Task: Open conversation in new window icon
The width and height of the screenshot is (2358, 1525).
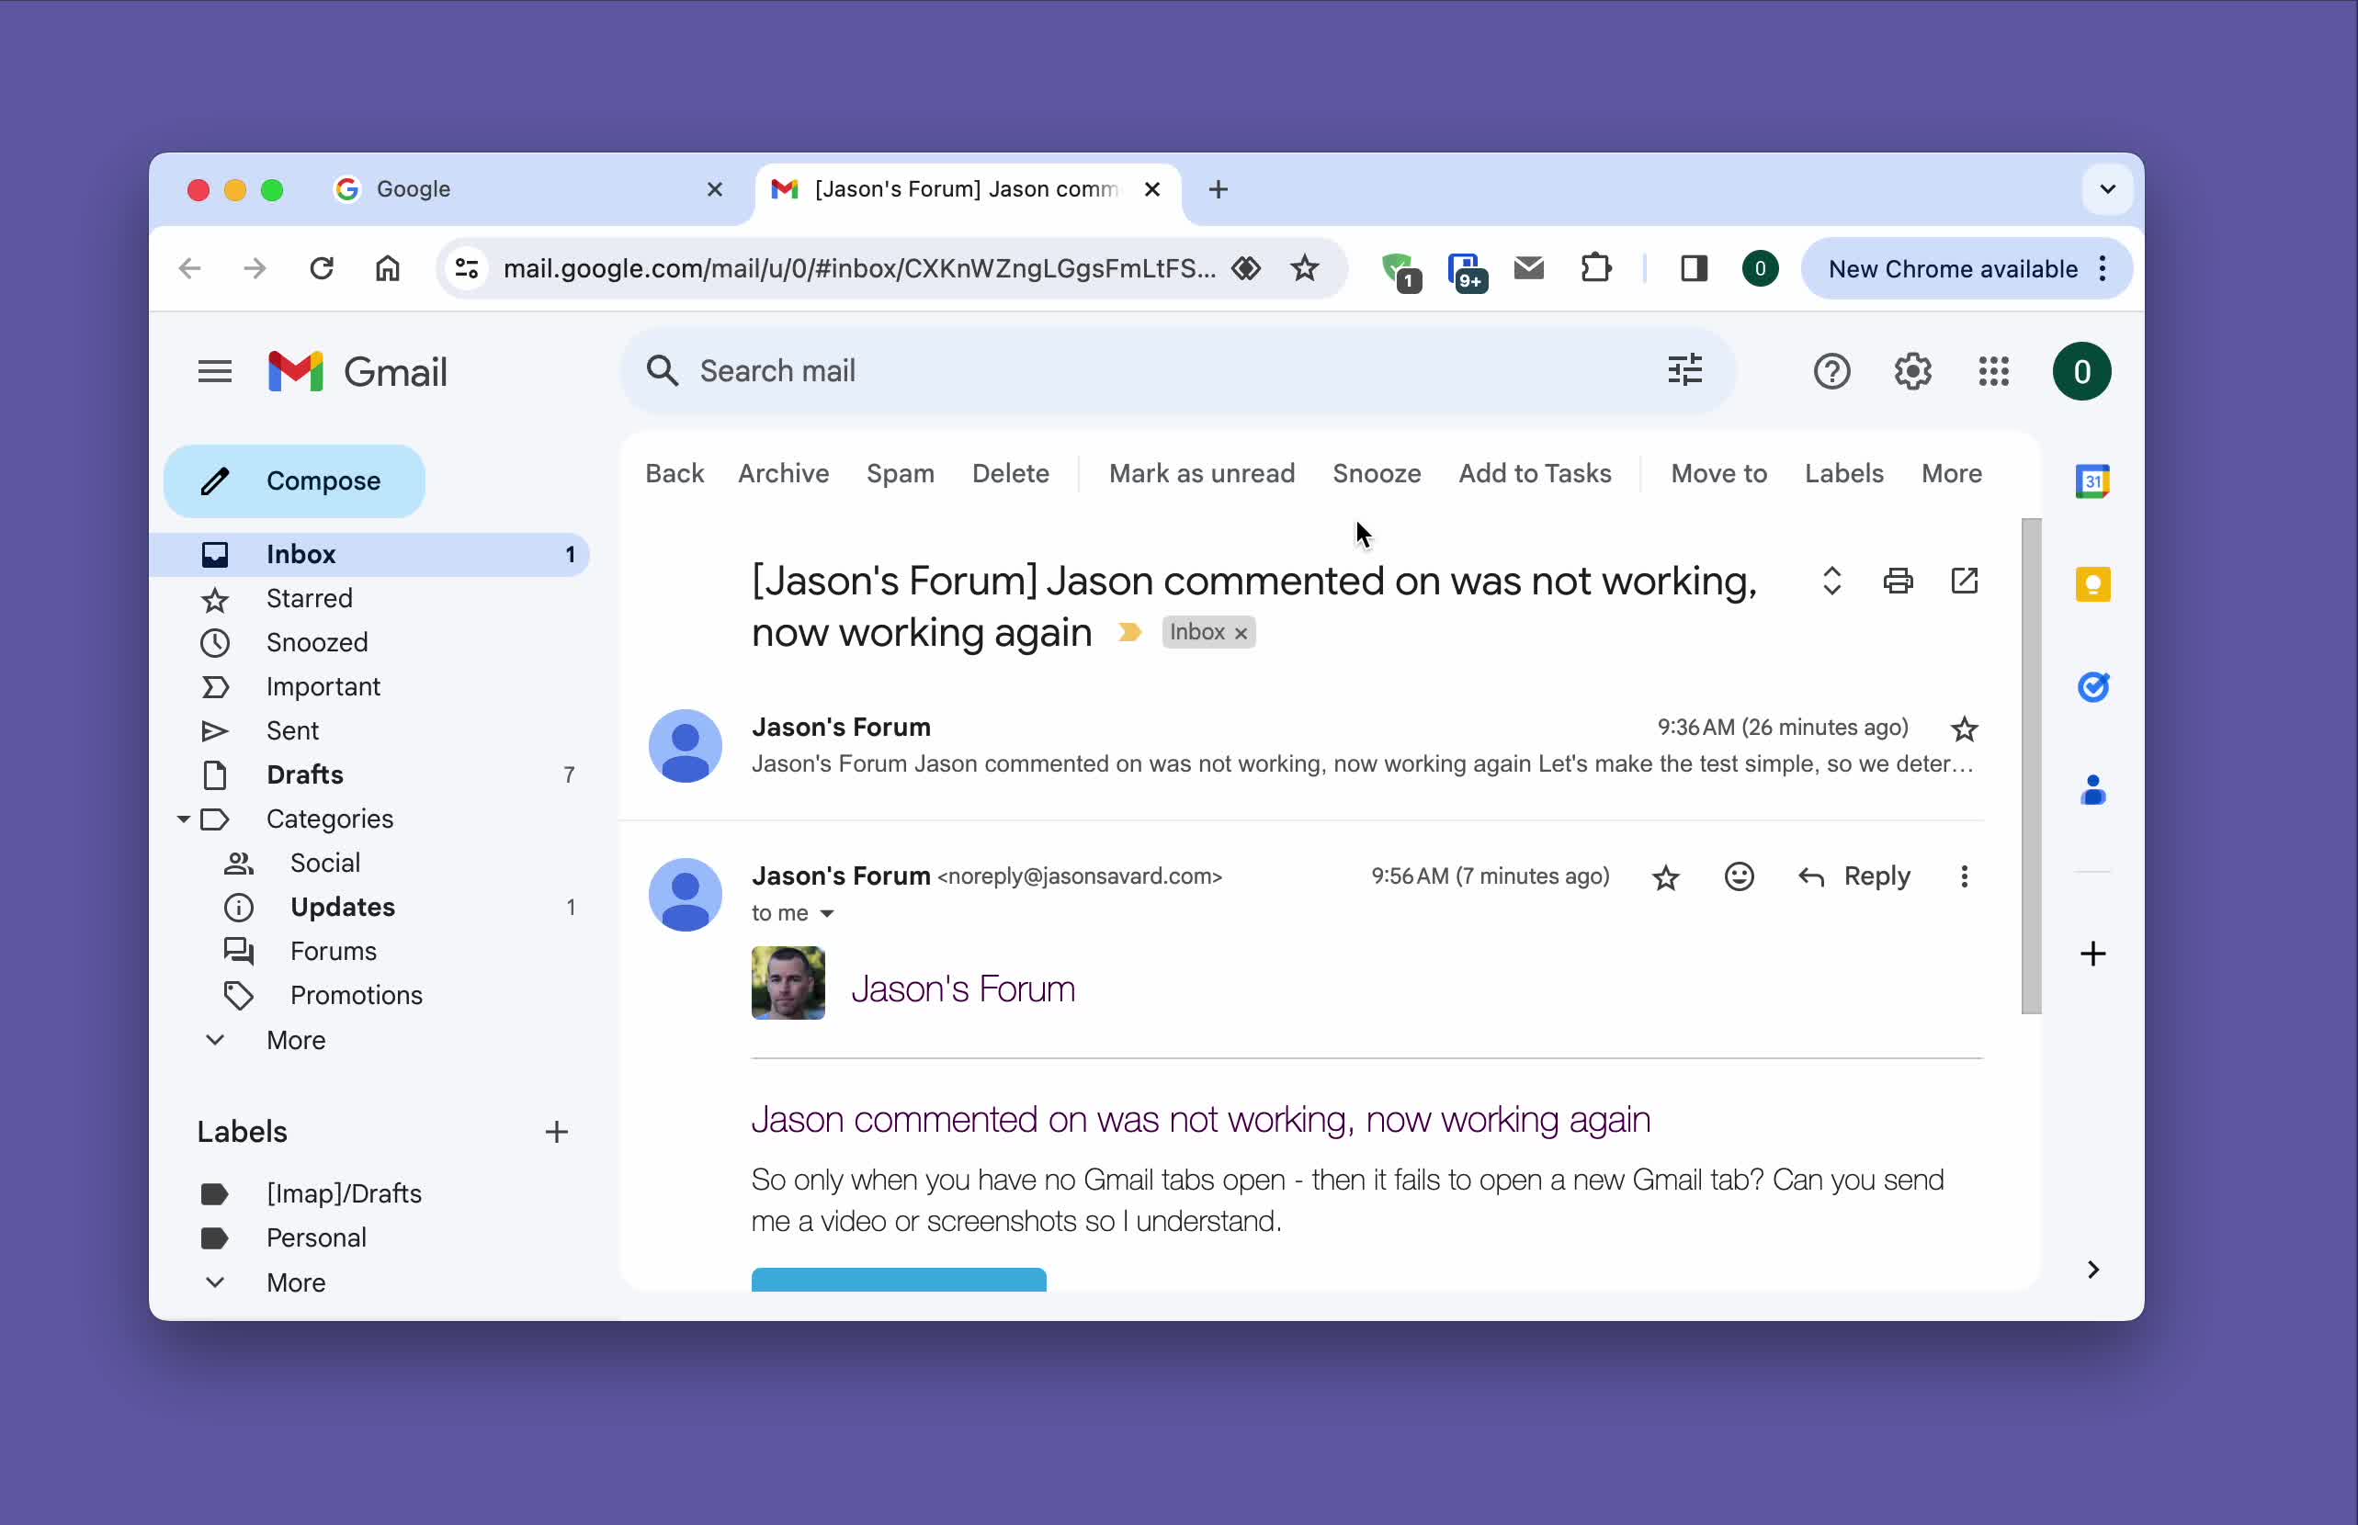Action: coord(1964,581)
